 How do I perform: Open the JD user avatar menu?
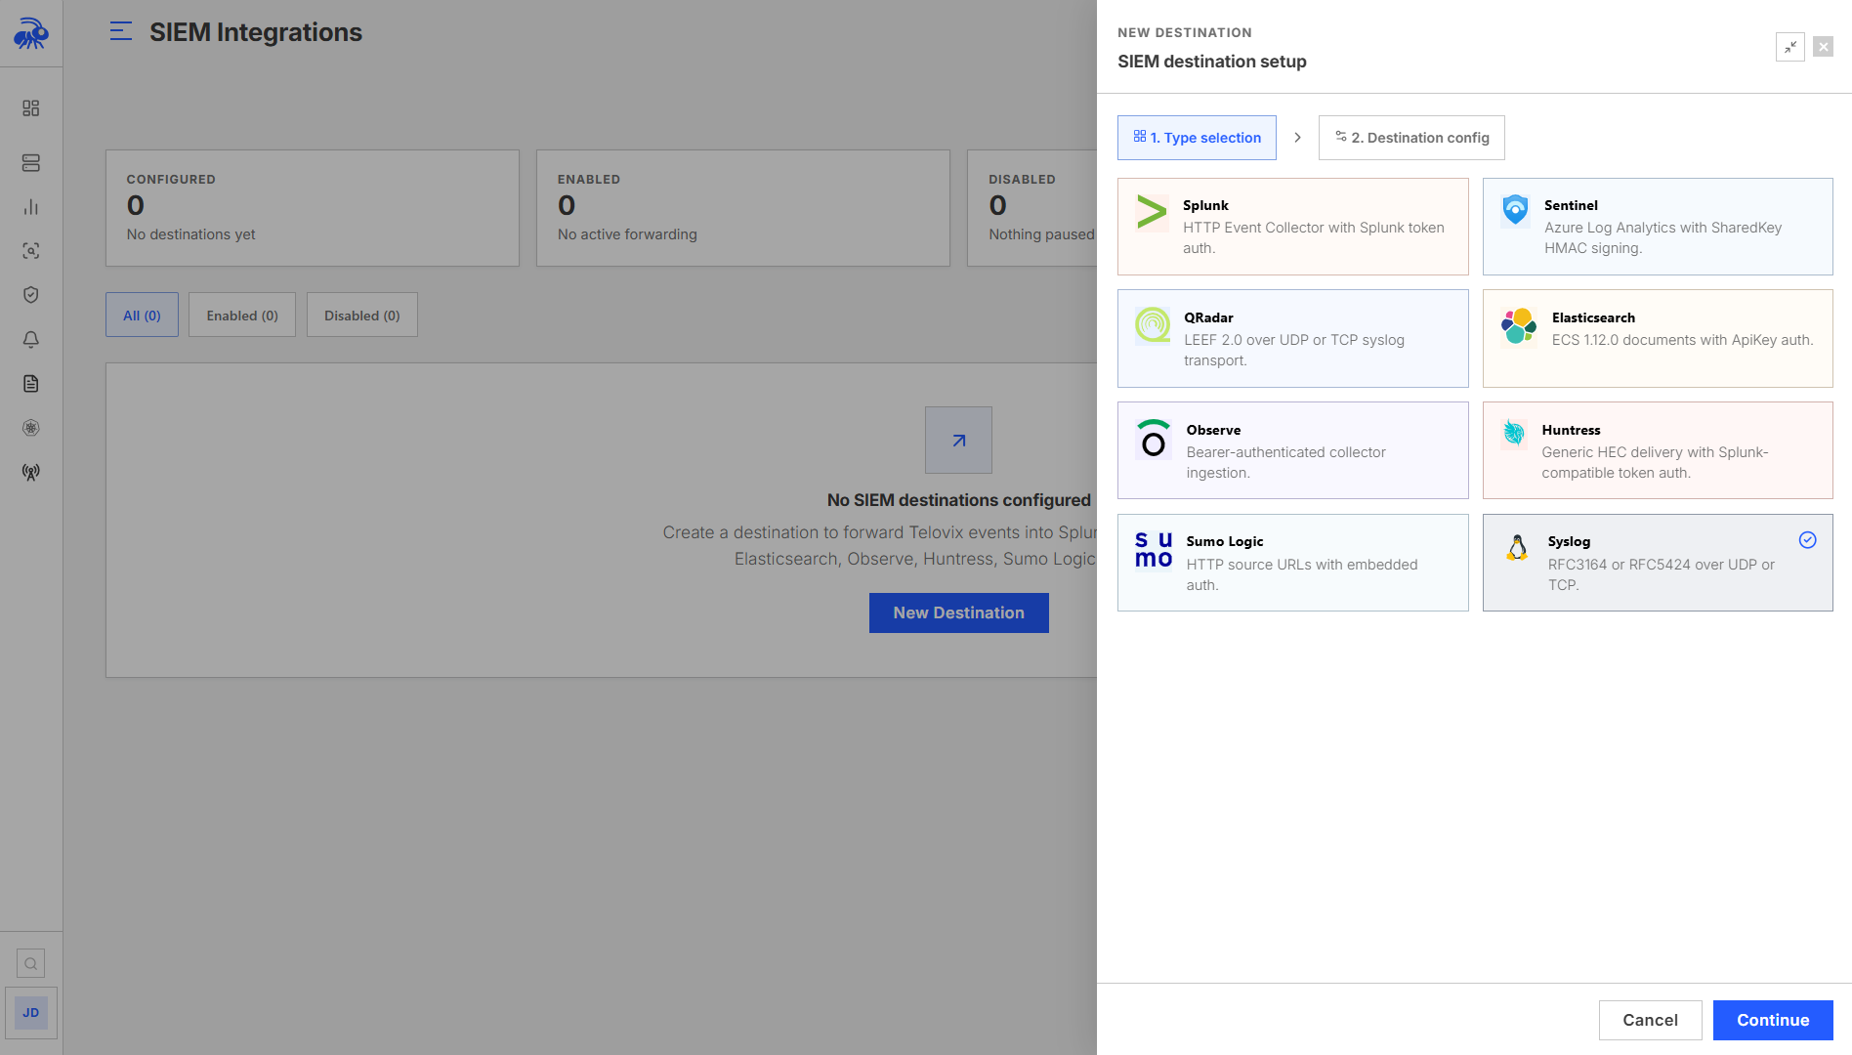point(31,1013)
